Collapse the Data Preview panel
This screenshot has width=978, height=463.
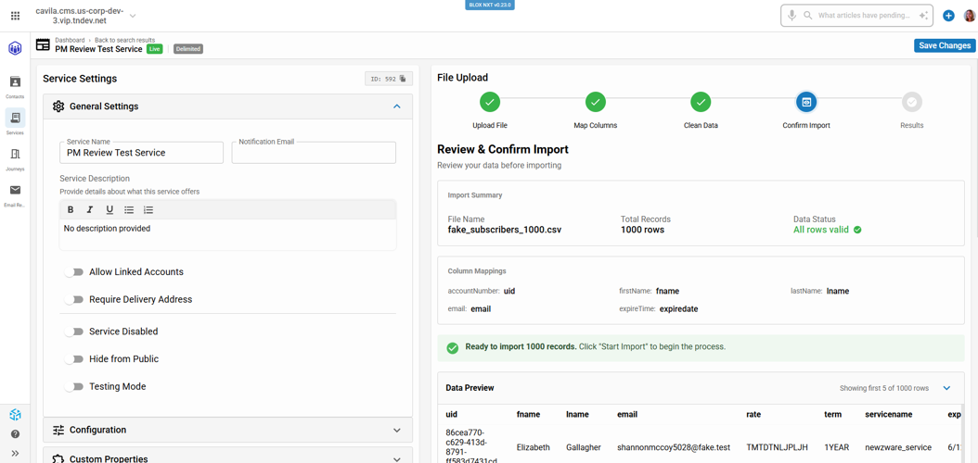click(946, 388)
